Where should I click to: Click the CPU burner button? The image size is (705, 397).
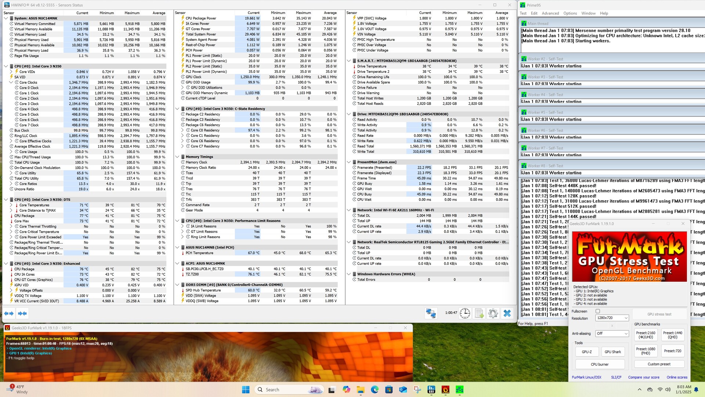[x=600, y=364]
